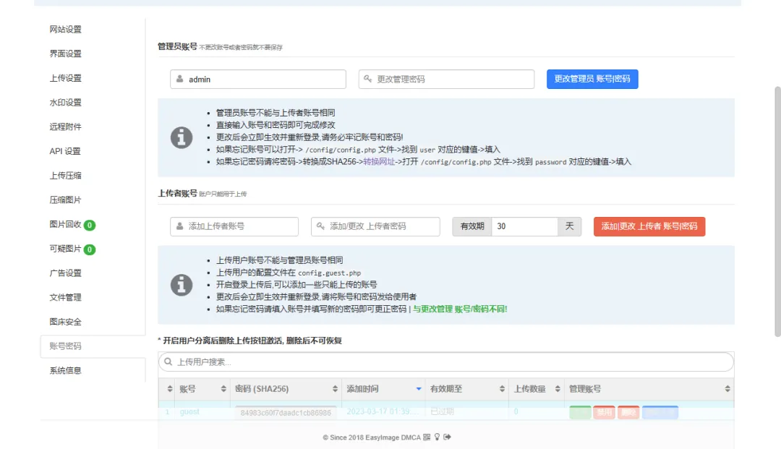The width and height of the screenshot is (781, 449).
Task: Click 更改管理员 账号|密码 blue button
Action: 592,79
